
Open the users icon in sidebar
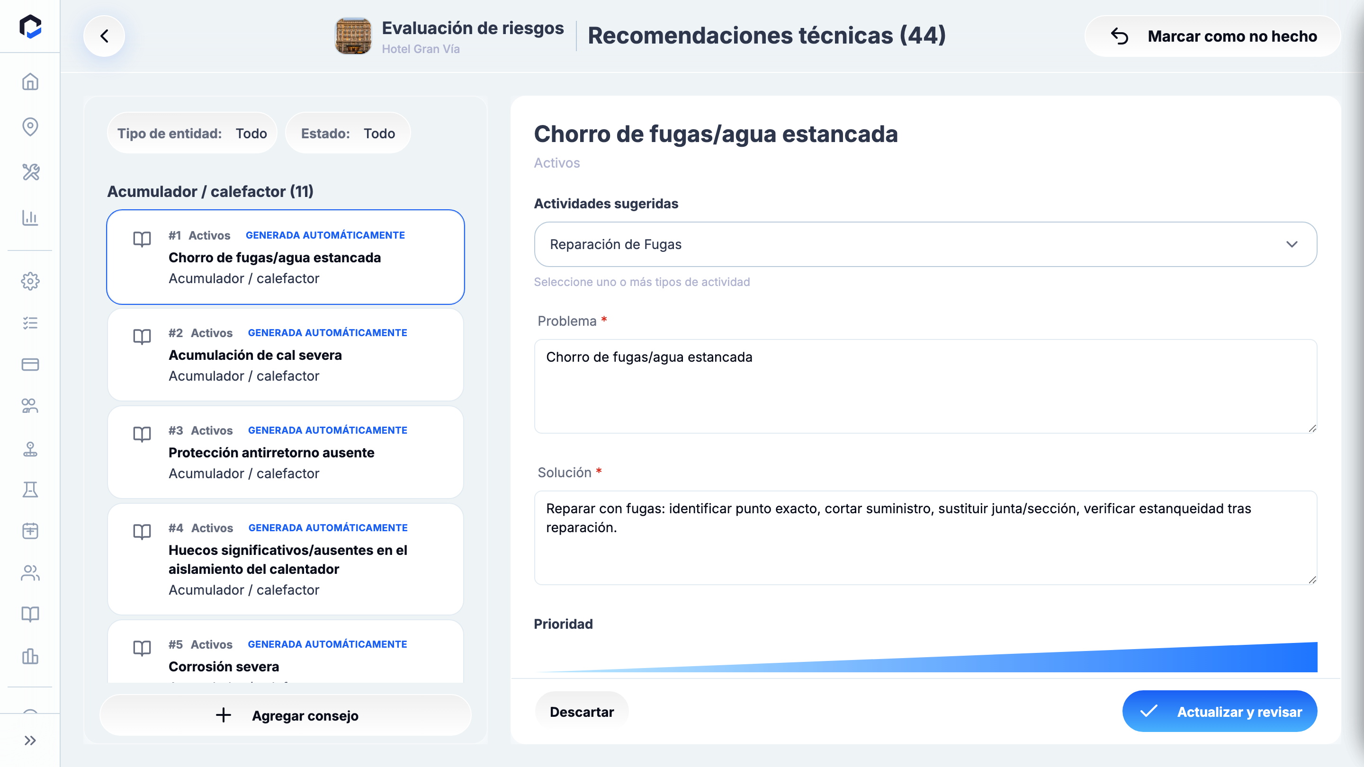pos(30,573)
